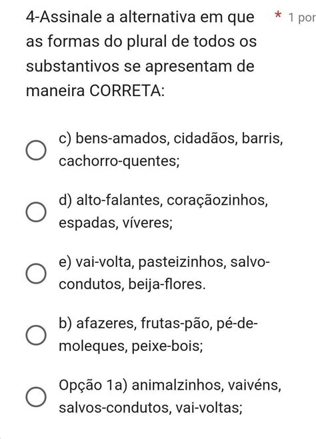
Task: Click the label text 'e) vai-volta, pasteizinhos'
Action: [x=143, y=262]
